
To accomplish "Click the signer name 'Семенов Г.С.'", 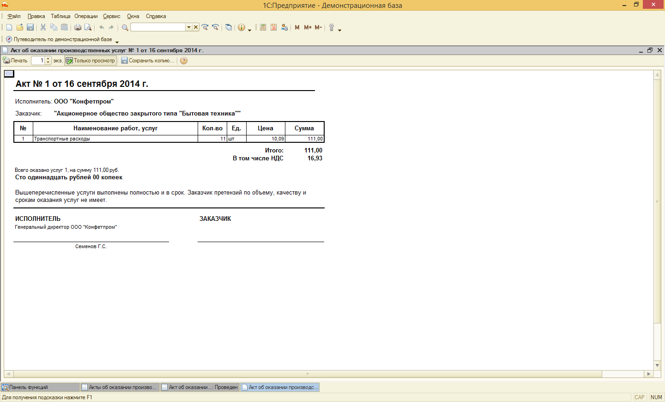I will coord(91,246).
